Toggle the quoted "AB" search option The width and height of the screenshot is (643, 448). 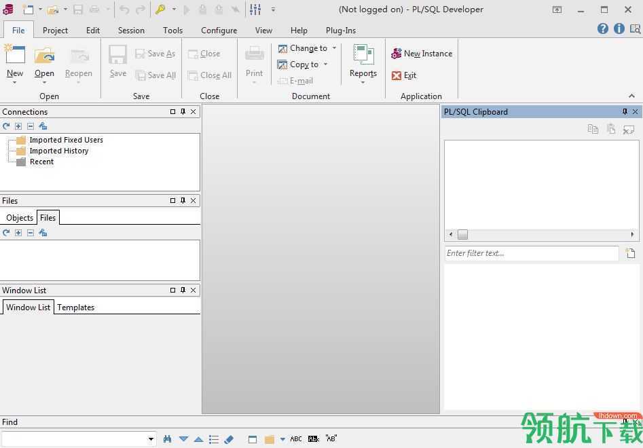pos(331,438)
